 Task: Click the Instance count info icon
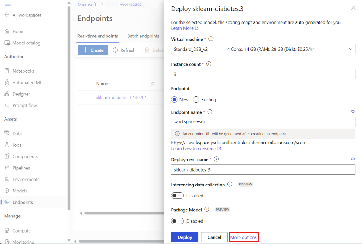click(209, 64)
